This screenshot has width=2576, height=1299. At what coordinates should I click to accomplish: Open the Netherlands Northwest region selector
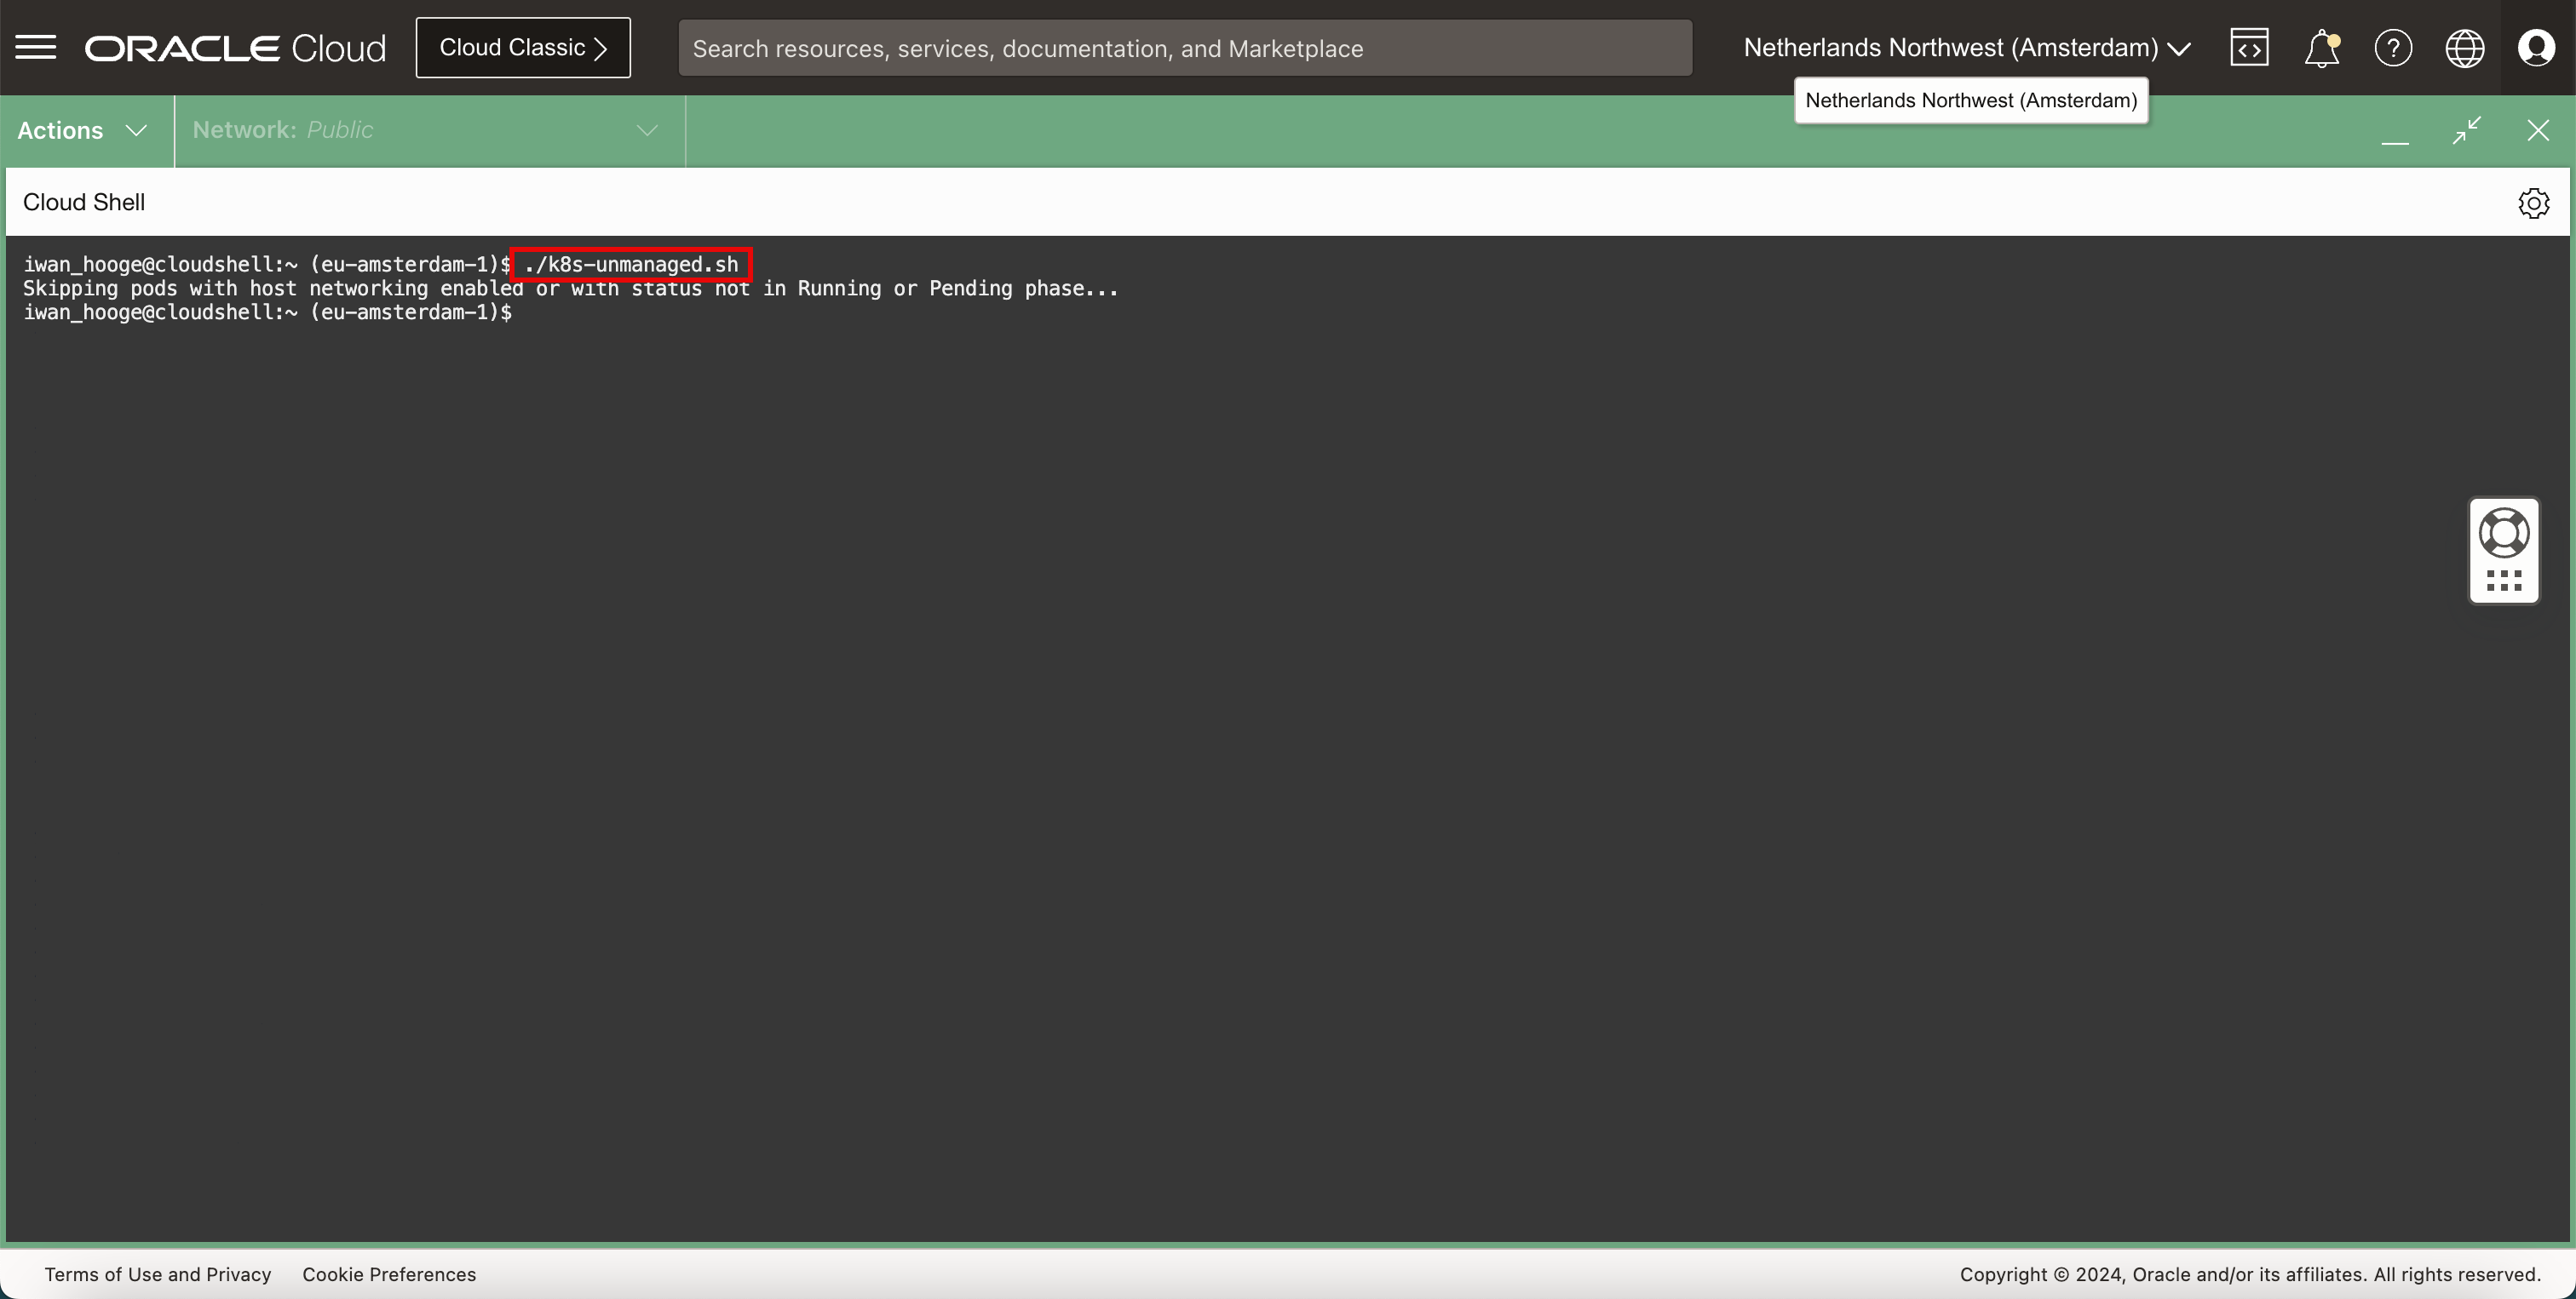(x=1966, y=48)
